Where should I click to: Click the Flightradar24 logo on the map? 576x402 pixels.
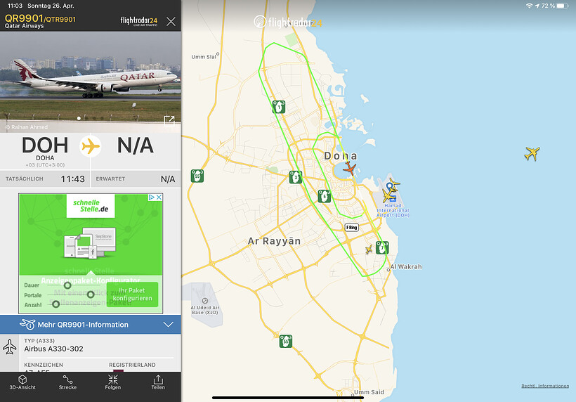pyautogui.click(x=288, y=22)
